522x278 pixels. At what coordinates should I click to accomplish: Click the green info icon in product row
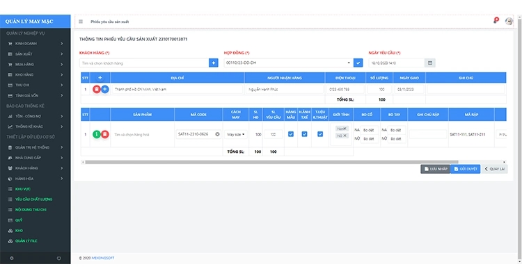tap(97, 133)
